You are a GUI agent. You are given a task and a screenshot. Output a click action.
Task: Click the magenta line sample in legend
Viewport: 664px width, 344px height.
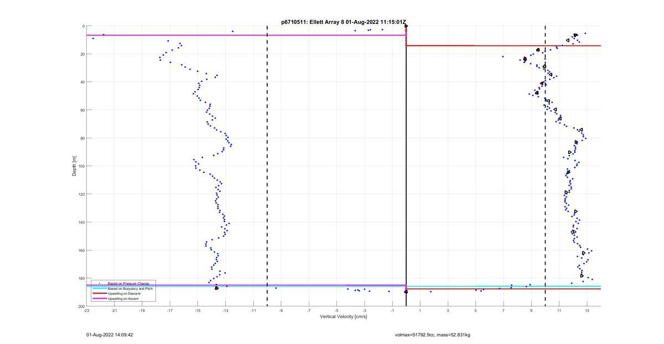click(x=99, y=299)
